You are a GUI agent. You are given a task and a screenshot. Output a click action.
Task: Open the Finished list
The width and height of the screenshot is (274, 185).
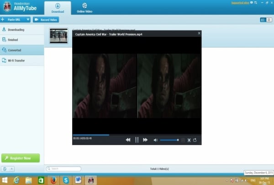(x=22, y=40)
